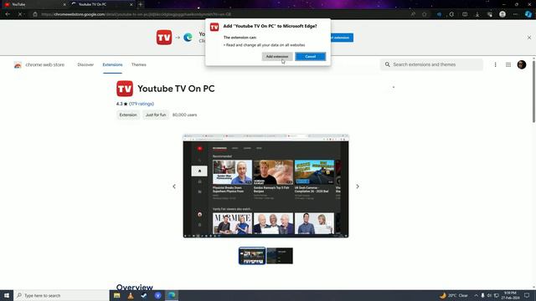536x301 pixels.
Task: Open the Edge extensions icon
Action: point(451,14)
